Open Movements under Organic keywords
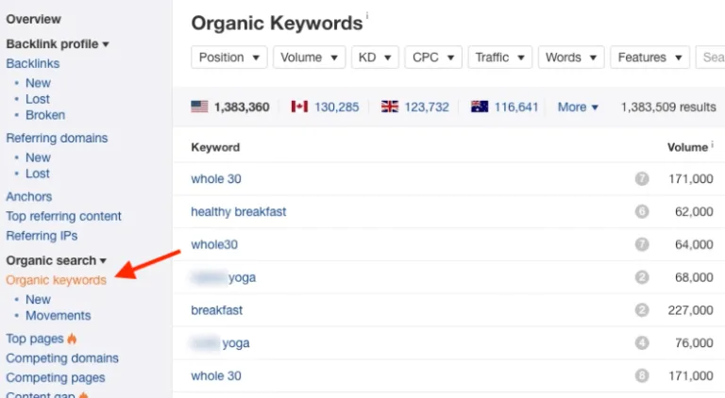Viewport: 725px width, 398px height. pos(59,316)
